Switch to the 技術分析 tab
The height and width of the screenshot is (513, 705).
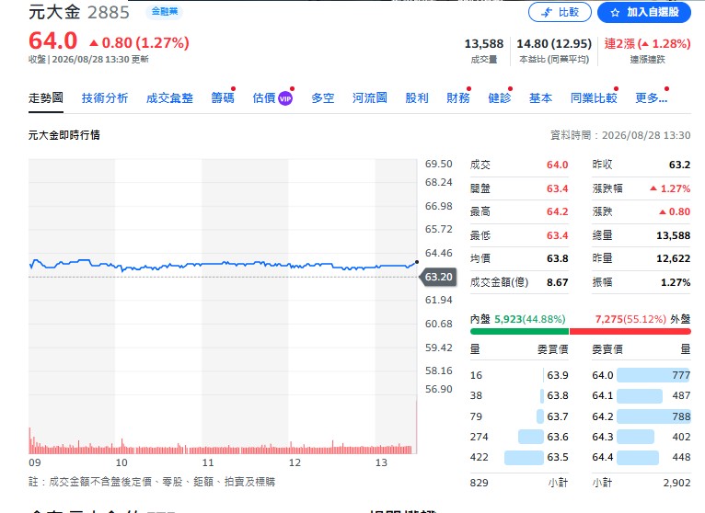[105, 98]
